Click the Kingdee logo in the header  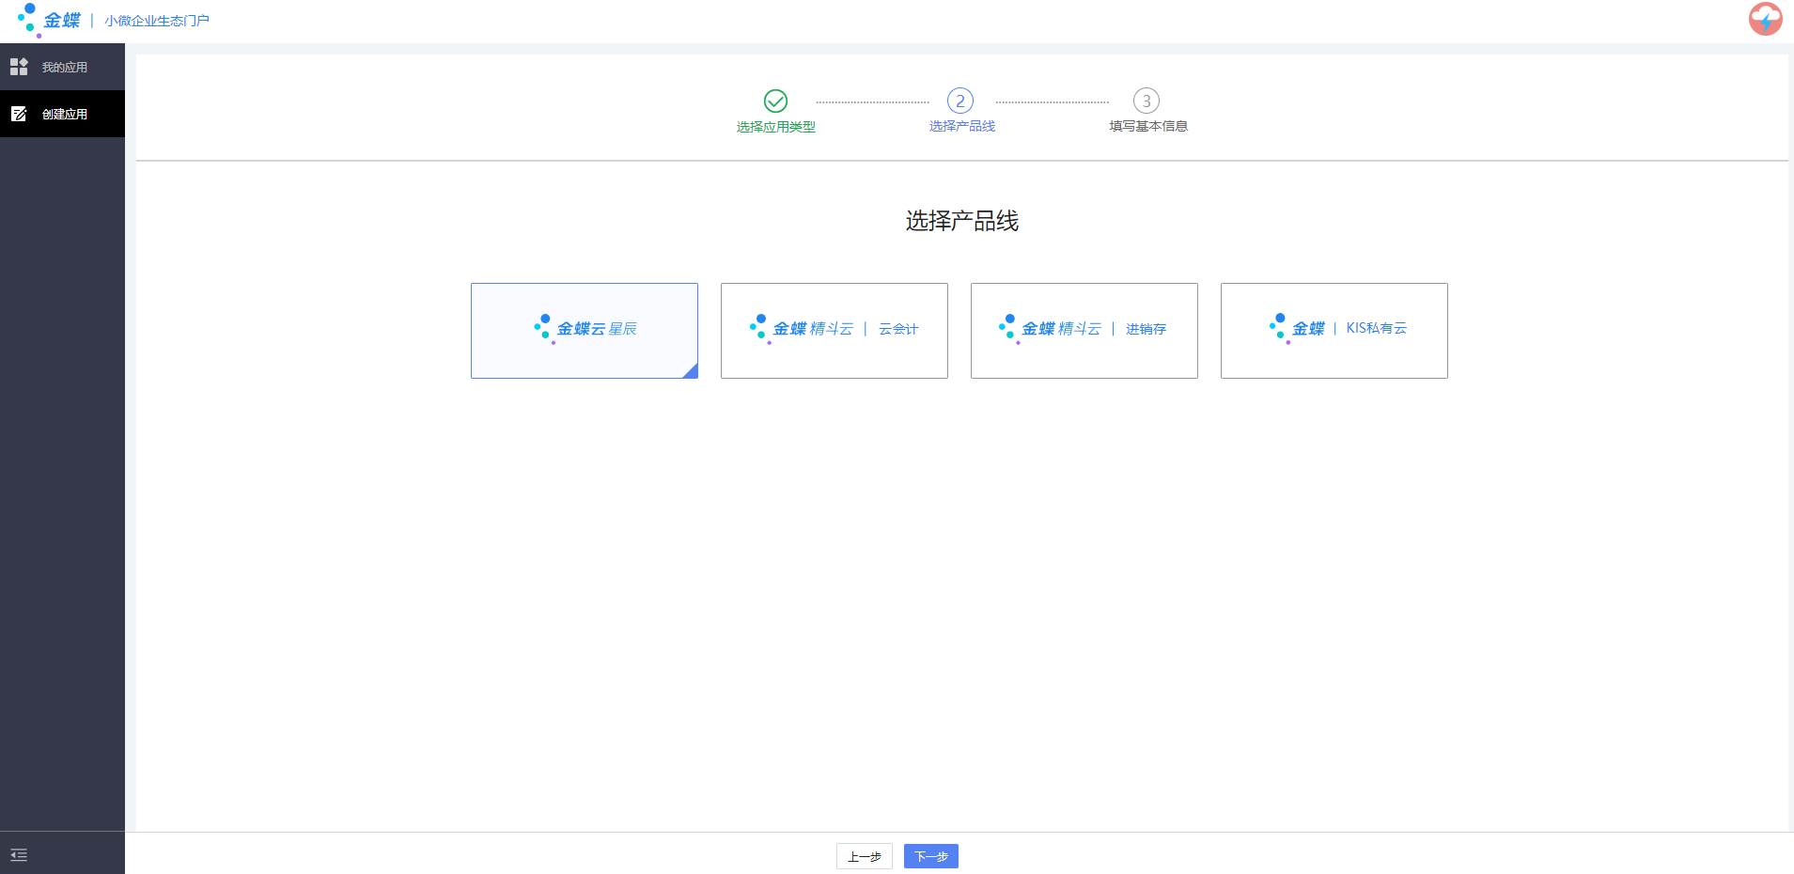(x=49, y=20)
